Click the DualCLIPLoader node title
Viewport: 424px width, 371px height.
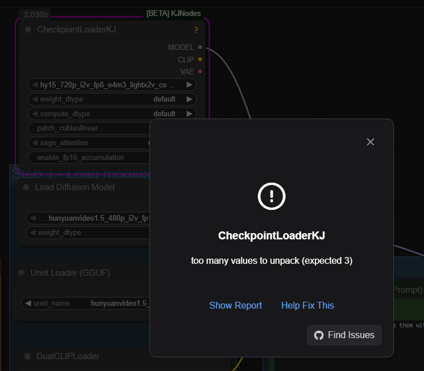(x=68, y=356)
